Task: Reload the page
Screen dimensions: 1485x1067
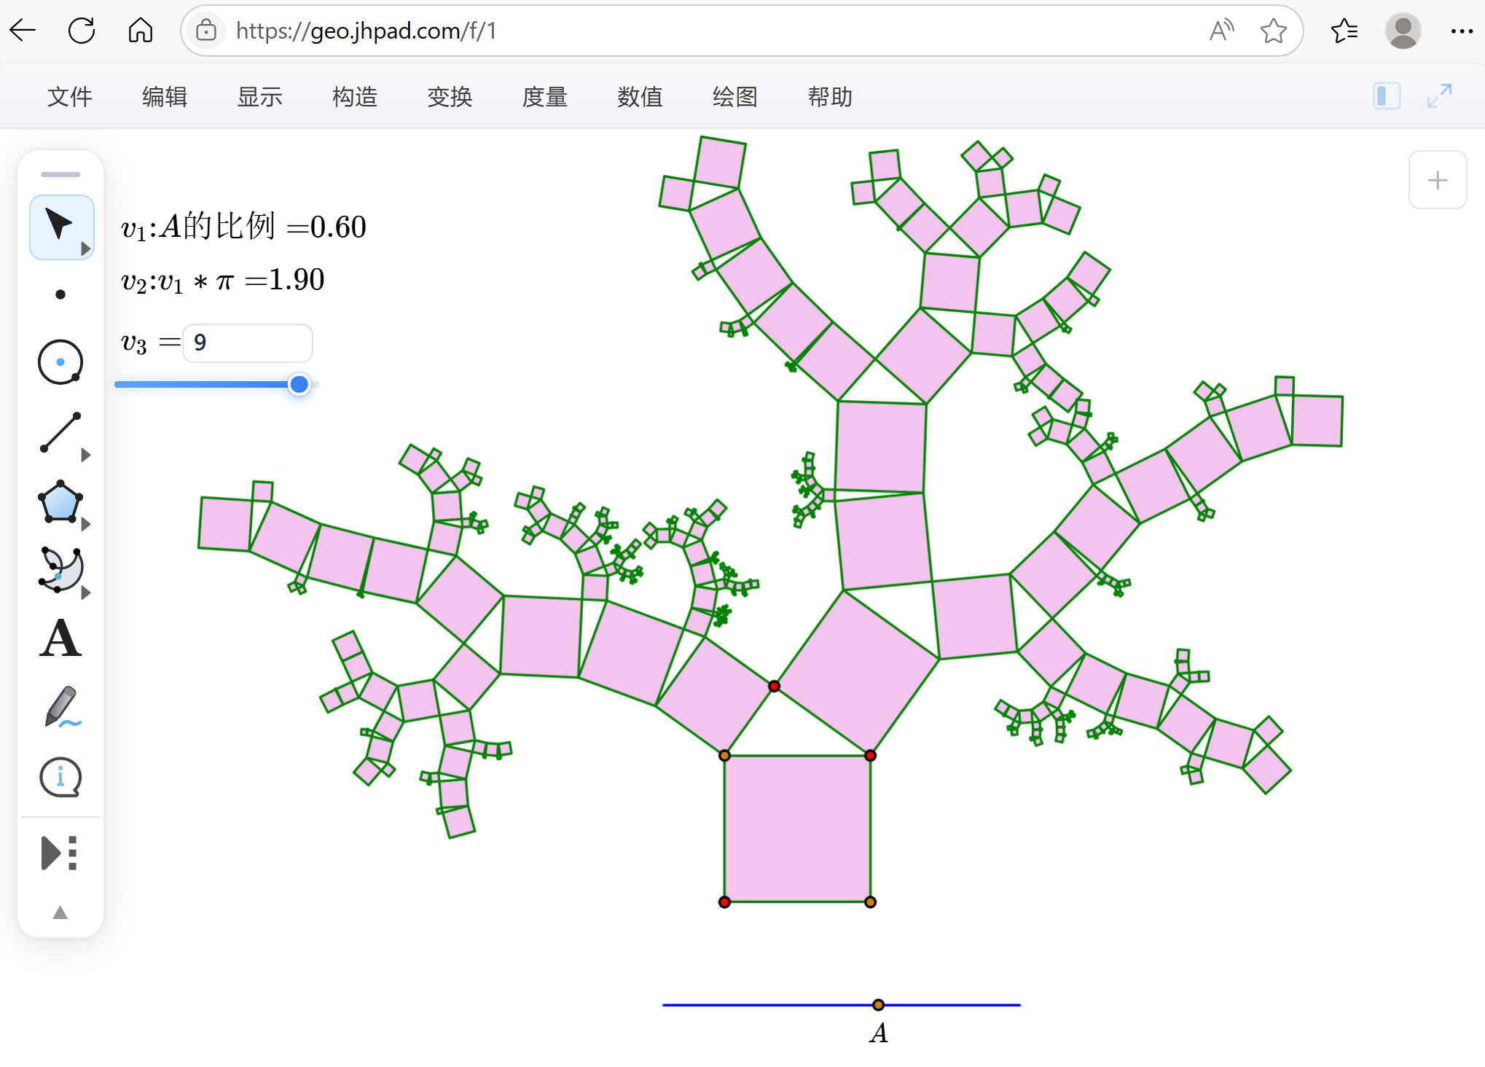Action: click(82, 31)
